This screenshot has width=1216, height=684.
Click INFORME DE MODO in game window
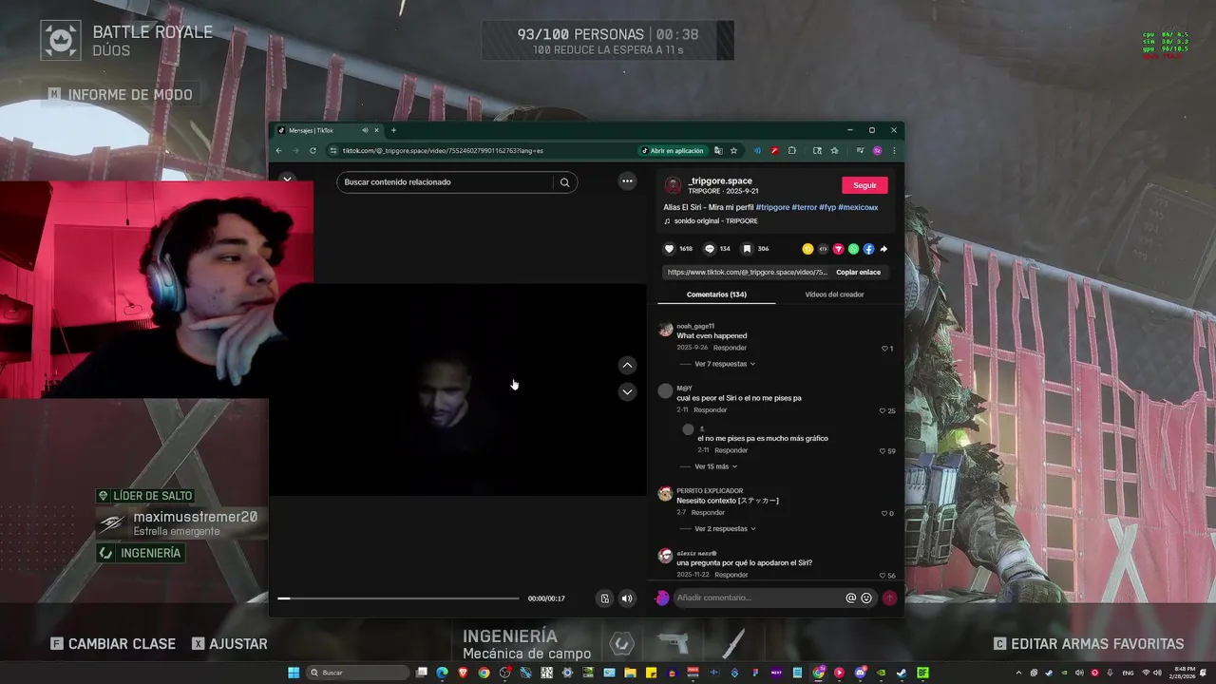(x=121, y=94)
